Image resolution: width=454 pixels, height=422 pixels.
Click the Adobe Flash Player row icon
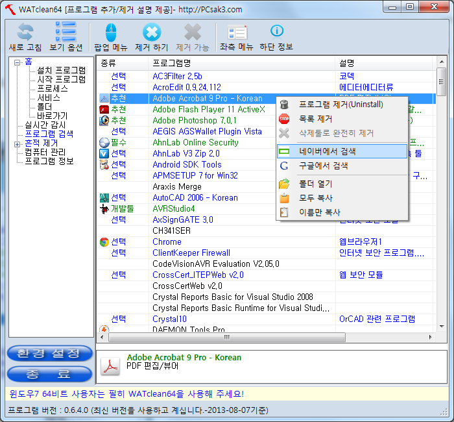pyautogui.click(x=104, y=110)
